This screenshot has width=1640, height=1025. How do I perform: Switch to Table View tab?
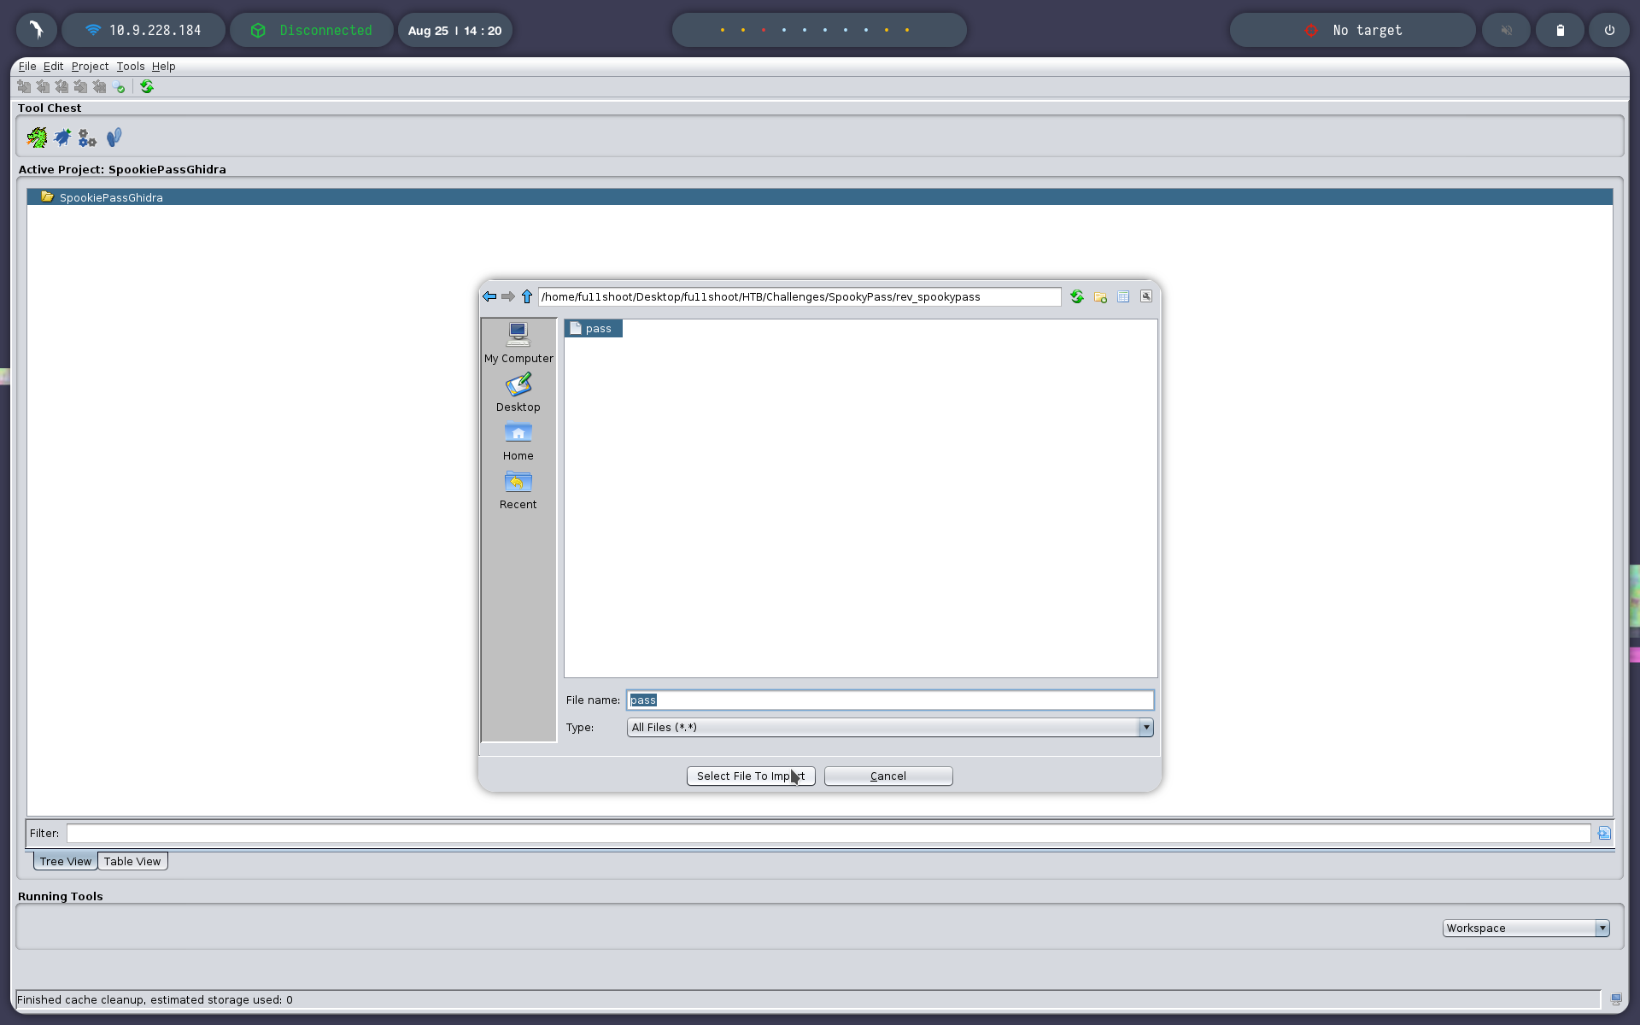pyautogui.click(x=132, y=861)
